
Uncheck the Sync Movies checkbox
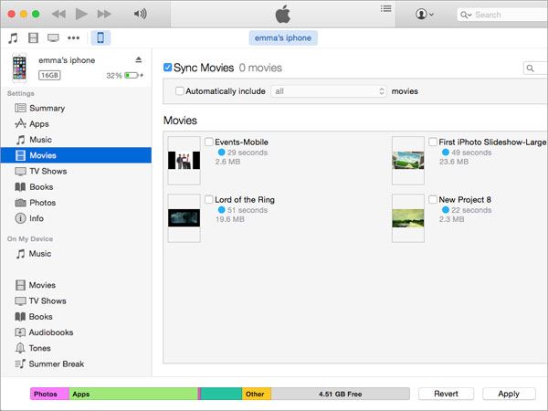tap(167, 67)
